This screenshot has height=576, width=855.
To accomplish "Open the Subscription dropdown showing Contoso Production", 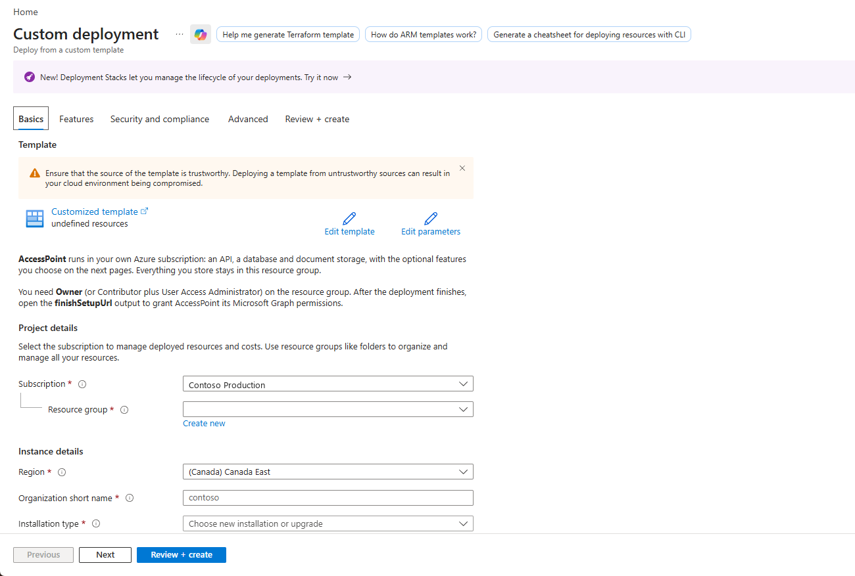I will pos(328,384).
